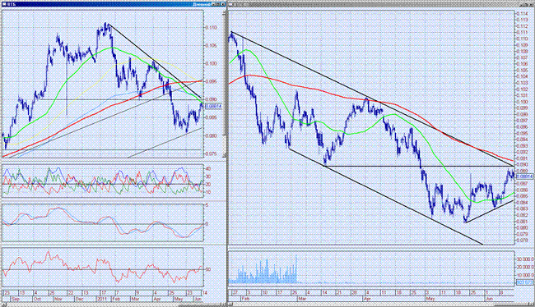Click the volume value label on right chart
Viewport: 535px width, 307px height.
pos(525,282)
